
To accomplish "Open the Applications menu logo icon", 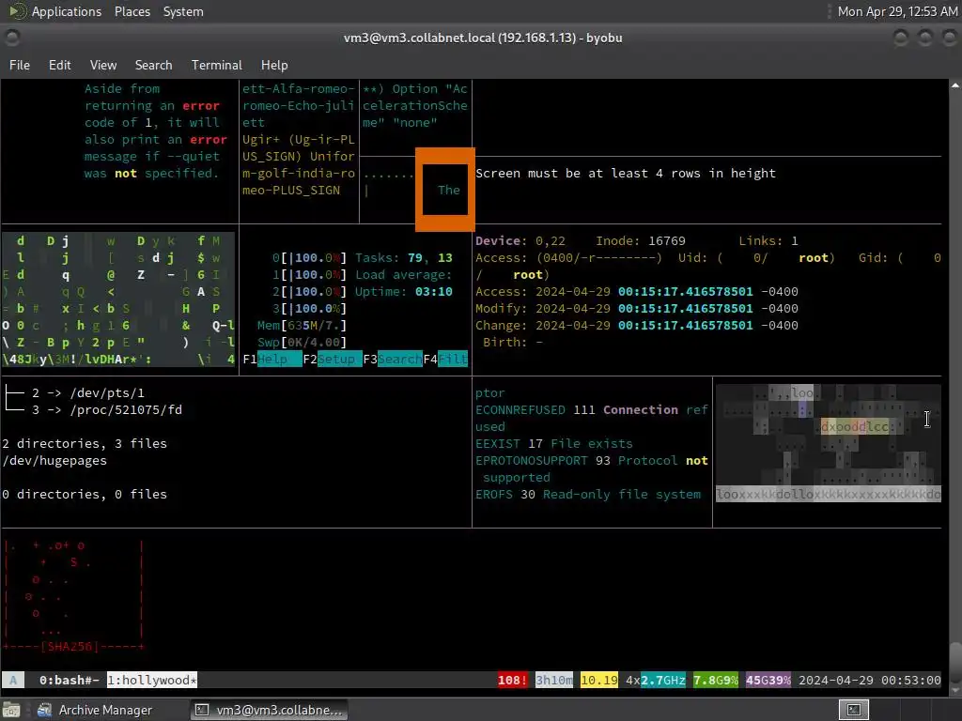I will click(17, 11).
